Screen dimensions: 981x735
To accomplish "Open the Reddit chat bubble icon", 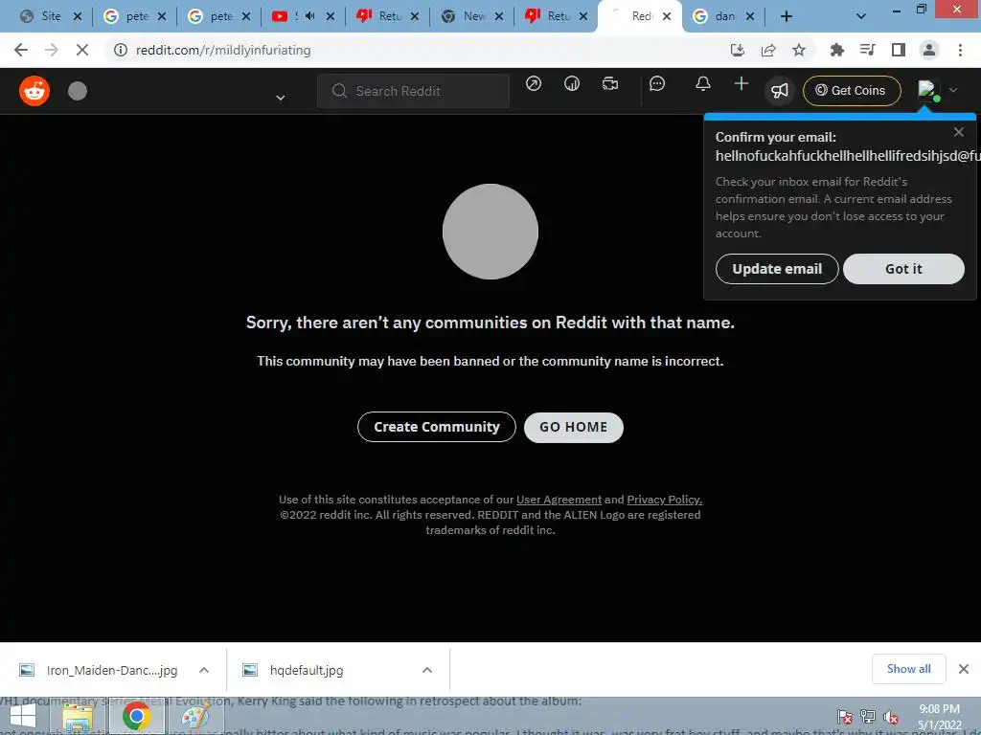I will point(657,84).
